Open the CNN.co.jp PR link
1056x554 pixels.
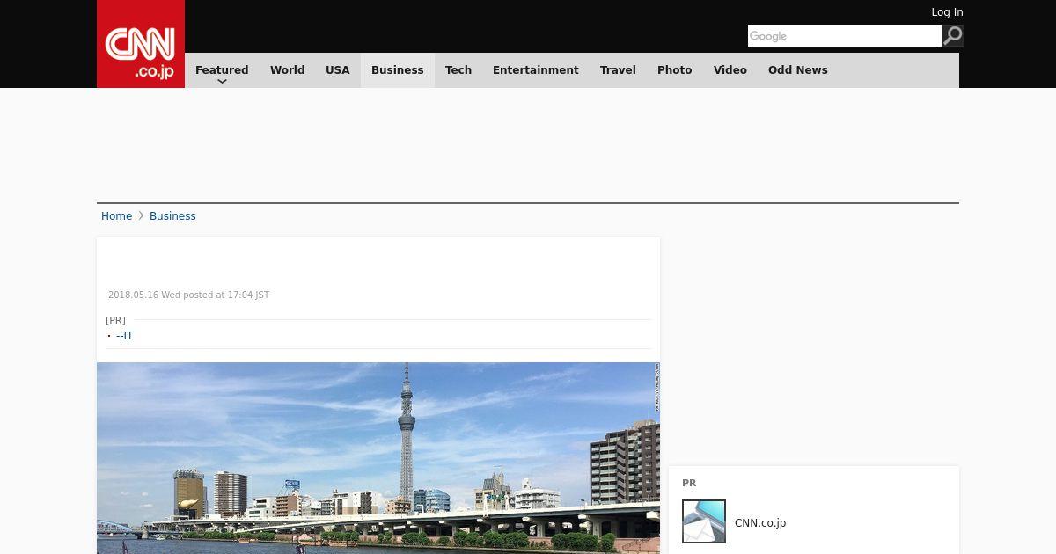(x=760, y=523)
